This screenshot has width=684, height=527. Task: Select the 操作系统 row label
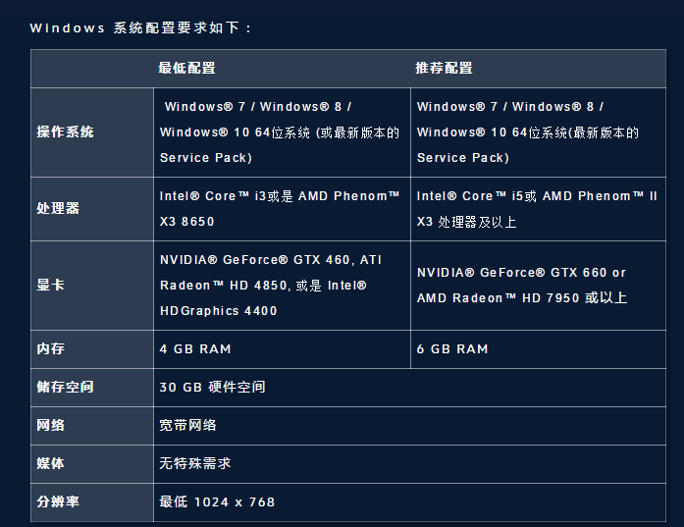(65, 132)
